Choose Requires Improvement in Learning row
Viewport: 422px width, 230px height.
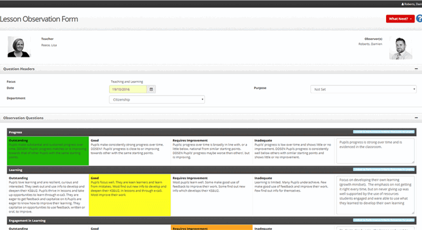(x=212, y=195)
